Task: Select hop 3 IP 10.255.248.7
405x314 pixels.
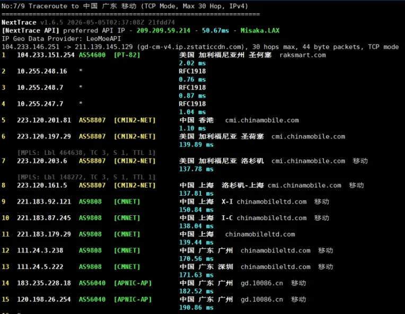Action: [x=40, y=88]
